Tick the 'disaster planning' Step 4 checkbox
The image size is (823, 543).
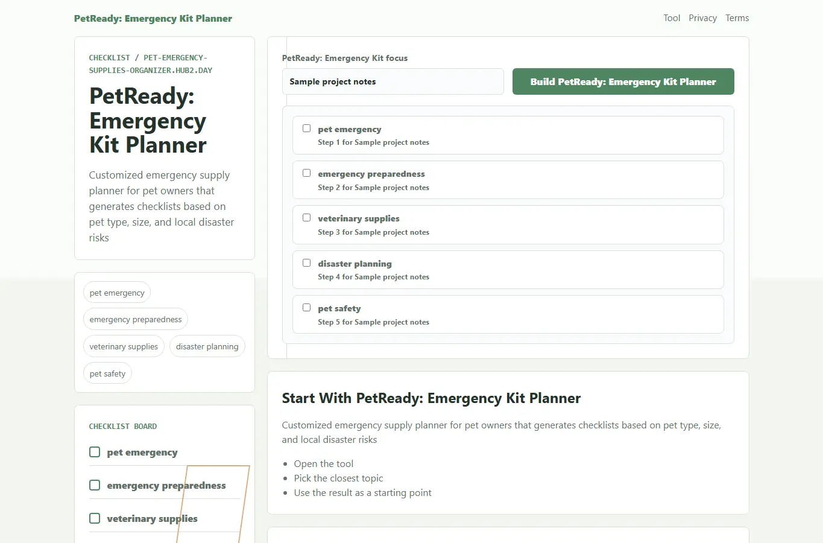[306, 263]
